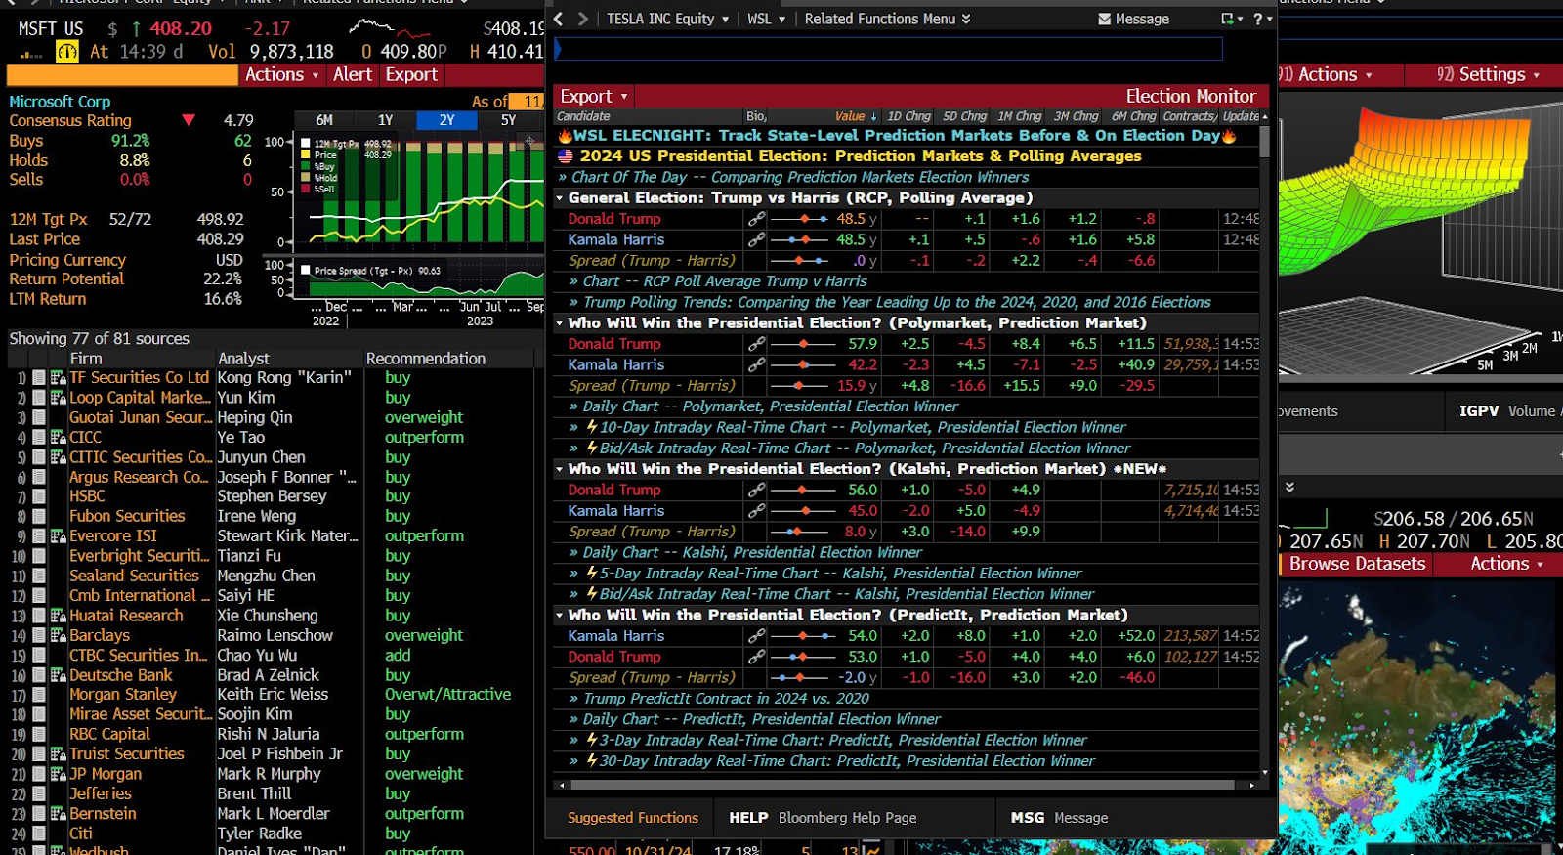Switch the chart to the 5Y tab
Image resolution: width=1563 pixels, height=855 pixels.
(508, 120)
